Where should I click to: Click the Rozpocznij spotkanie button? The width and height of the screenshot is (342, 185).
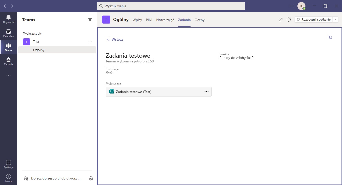[313, 20]
